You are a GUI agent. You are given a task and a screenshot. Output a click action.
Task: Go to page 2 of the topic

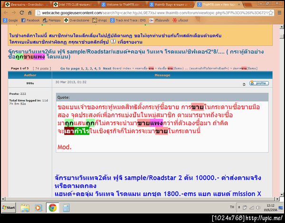(x=87, y=68)
